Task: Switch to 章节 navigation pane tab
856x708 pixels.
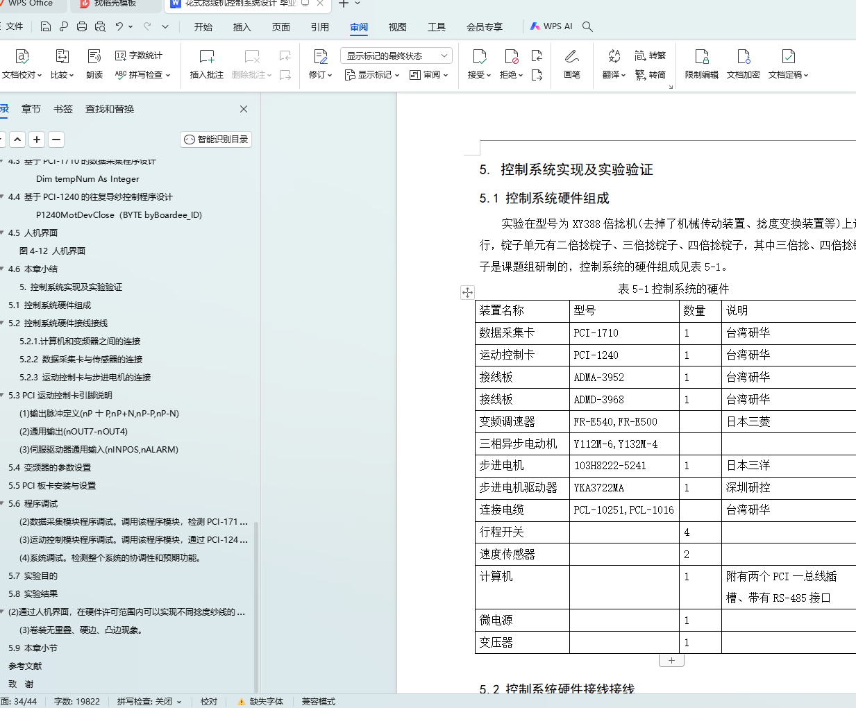Action: pos(31,109)
